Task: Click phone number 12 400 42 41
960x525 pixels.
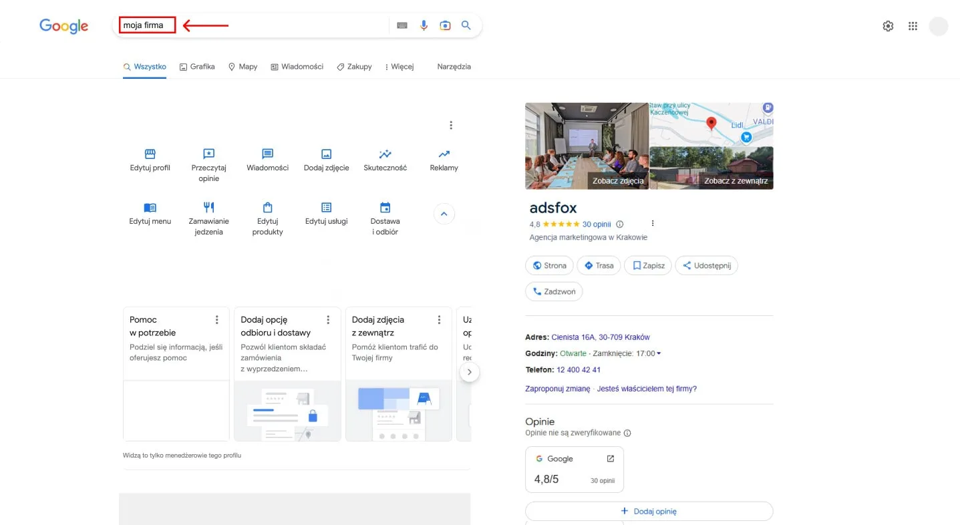Action: point(579,369)
